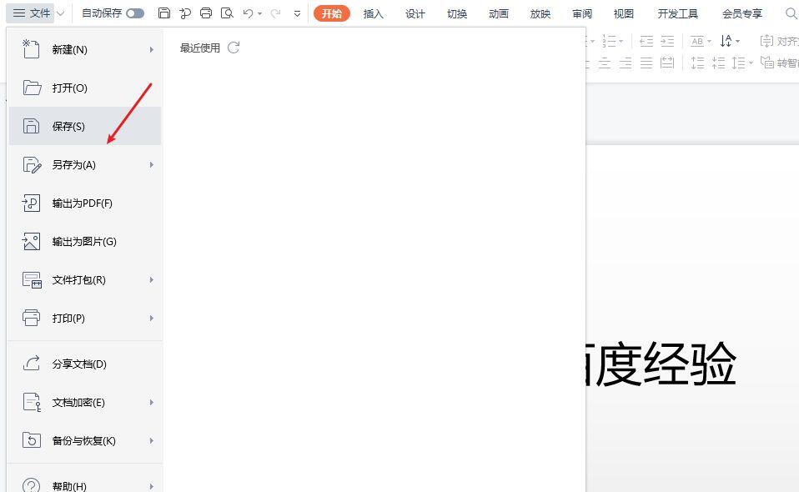Screen dimensions: 799x492
Task: Click 保存(S) in the file menu
Action: coord(84,126)
